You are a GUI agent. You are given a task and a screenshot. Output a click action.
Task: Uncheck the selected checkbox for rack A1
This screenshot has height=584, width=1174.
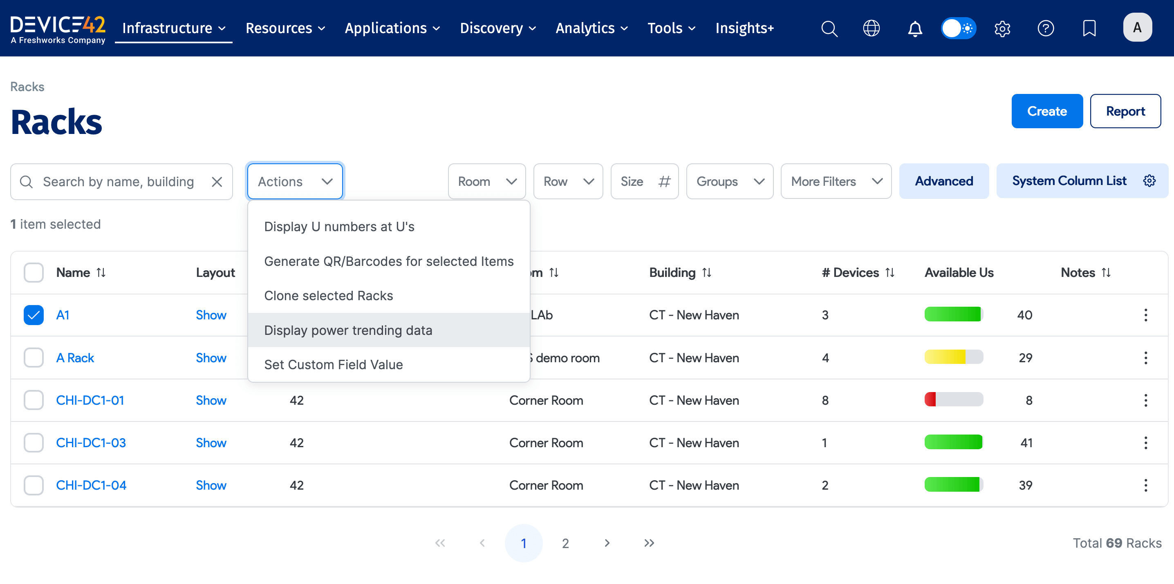click(x=33, y=314)
